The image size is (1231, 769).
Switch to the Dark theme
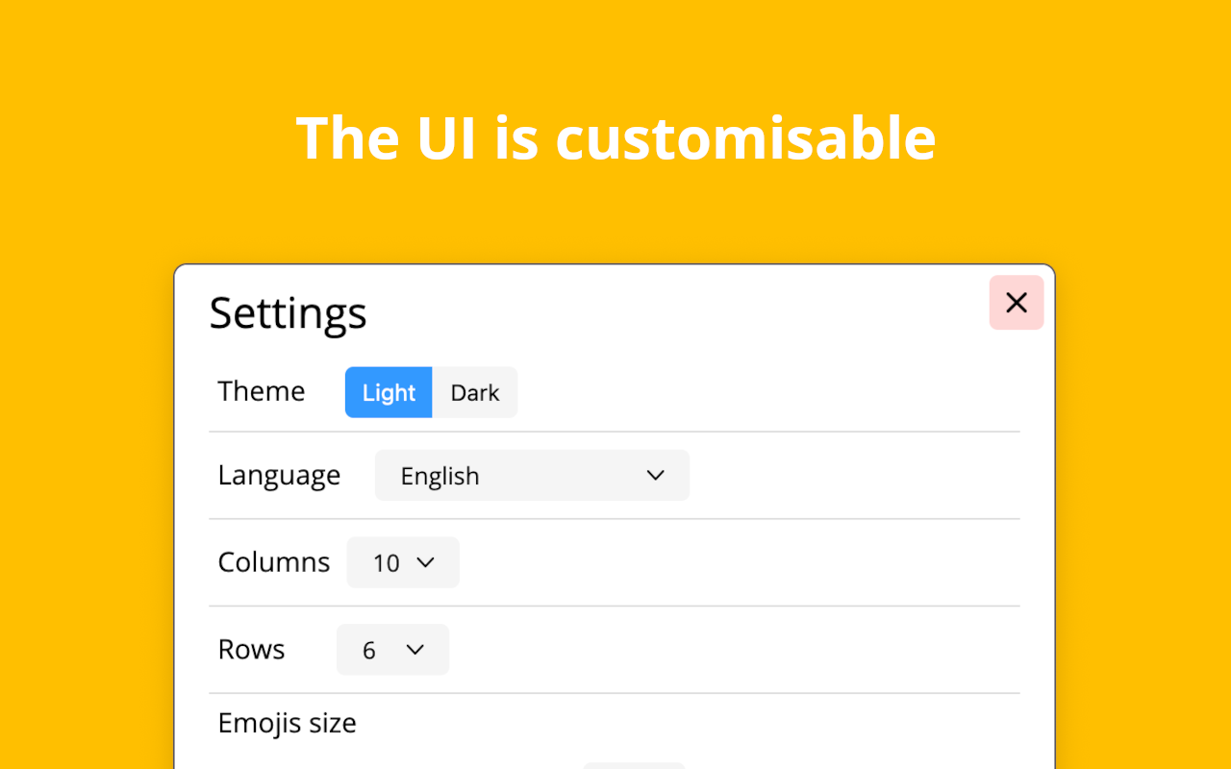click(x=475, y=392)
